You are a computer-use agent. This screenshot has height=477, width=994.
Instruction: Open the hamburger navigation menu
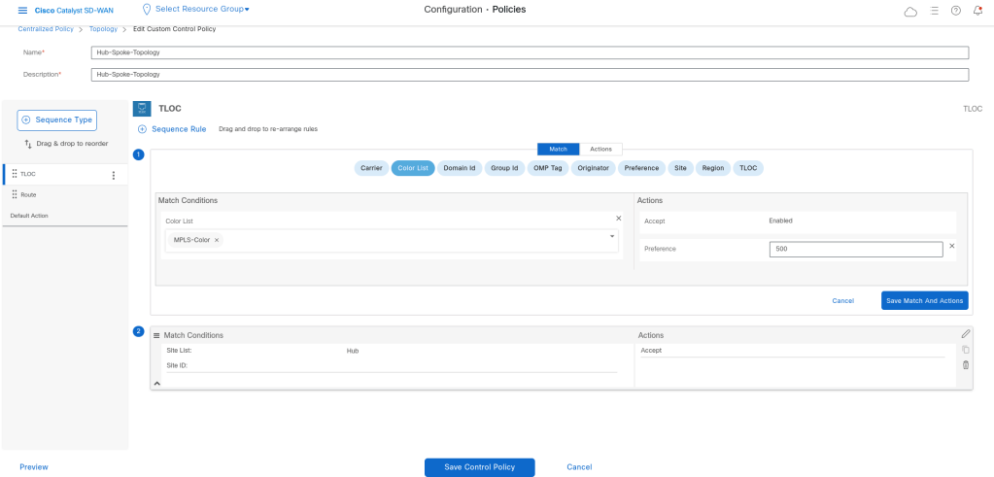click(x=23, y=10)
